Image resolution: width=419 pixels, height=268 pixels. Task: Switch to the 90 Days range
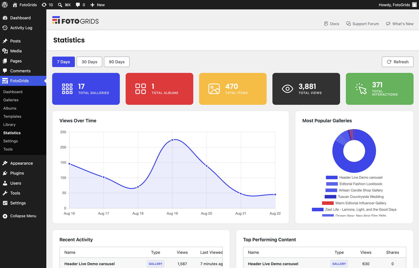117,62
